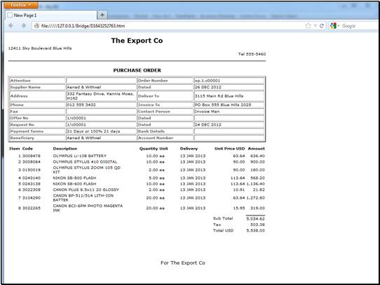Select the date 26 DEC 2012 cell
The height and width of the screenshot is (285, 380).
click(x=229, y=87)
